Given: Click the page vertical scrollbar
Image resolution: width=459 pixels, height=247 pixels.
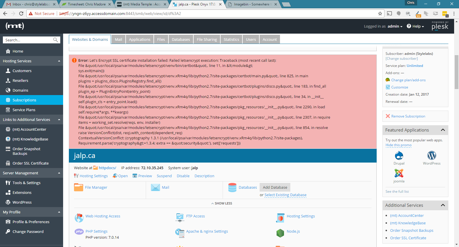Looking at the screenshot, I should [456, 72].
